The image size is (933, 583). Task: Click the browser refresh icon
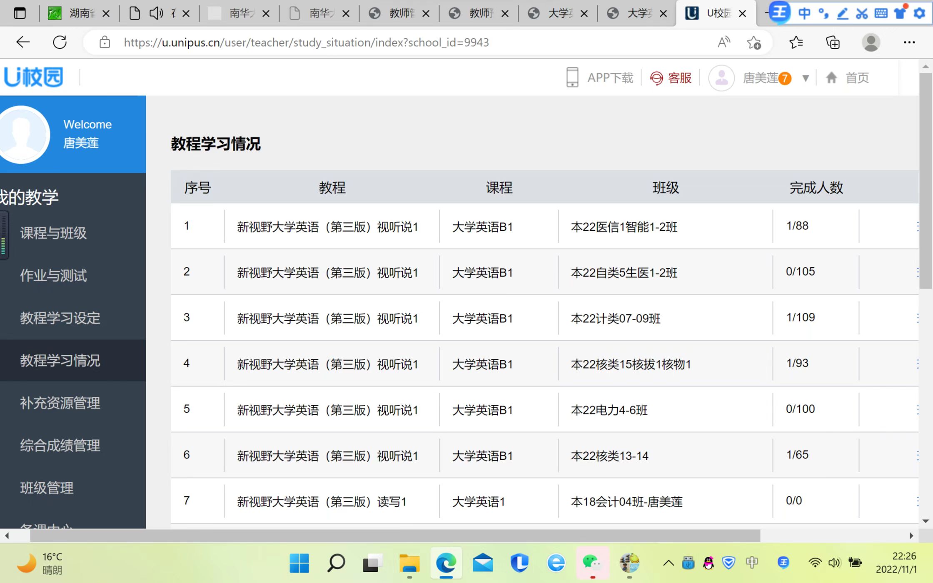coord(60,42)
